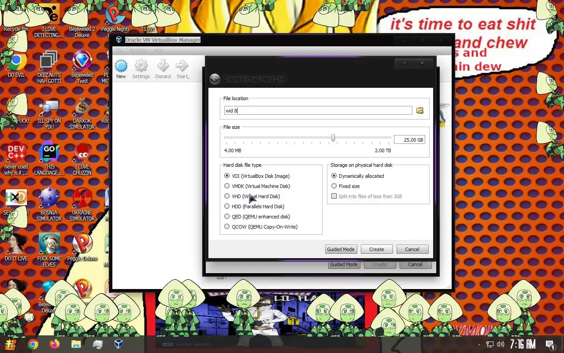Select the UKRAINE SIMULATOR desktop icon
Image resolution: width=564 pixels, height=353 pixels.
coord(82,205)
